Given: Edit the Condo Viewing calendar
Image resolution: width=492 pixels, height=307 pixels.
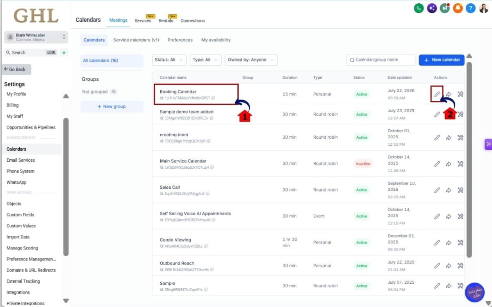Looking at the screenshot, I should [437, 242].
